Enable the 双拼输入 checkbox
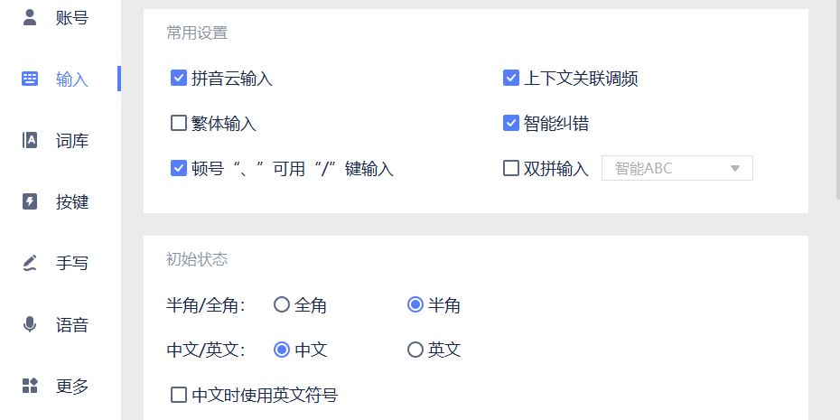The height and width of the screenshot is (420, 840). [511, 168]
